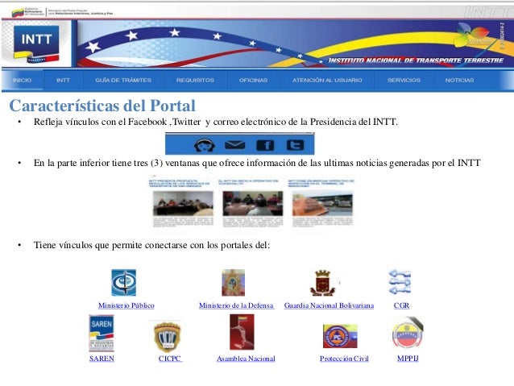Follow the Protección Civil text link
514x386 pixels.
click(x=344, y=359)
